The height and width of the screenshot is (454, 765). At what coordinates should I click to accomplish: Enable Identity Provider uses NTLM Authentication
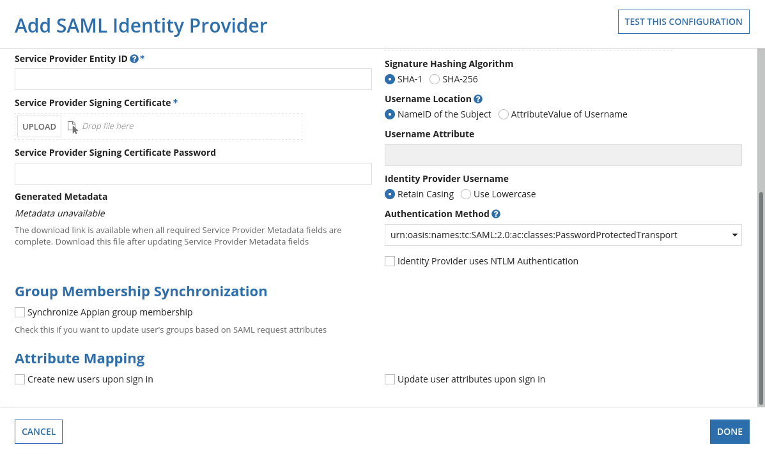(390, 261)
